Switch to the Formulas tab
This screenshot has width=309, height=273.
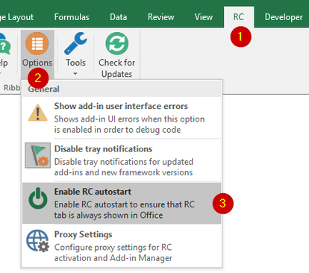tap(72, 17)
